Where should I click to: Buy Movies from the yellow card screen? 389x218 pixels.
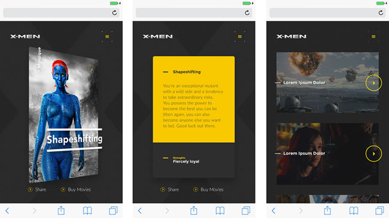click(x=208, y=189)
